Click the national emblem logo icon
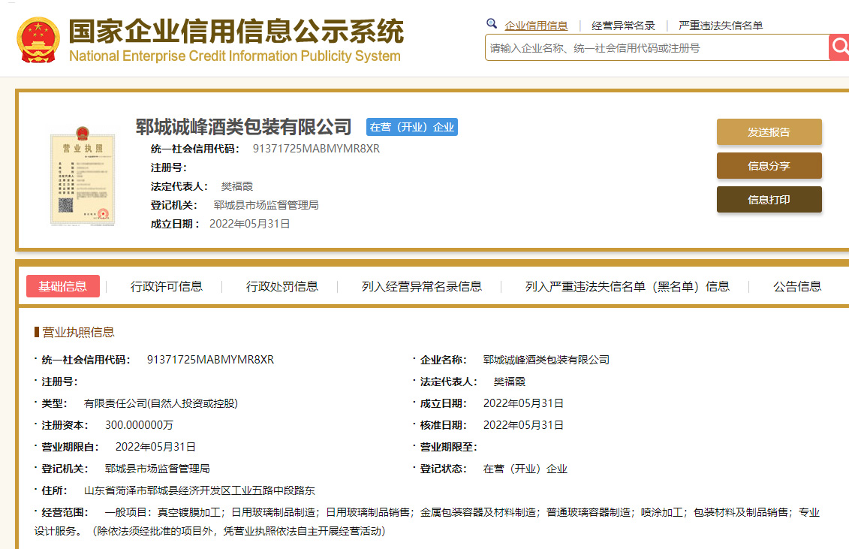The image size is (849, 549). [38, 40]
